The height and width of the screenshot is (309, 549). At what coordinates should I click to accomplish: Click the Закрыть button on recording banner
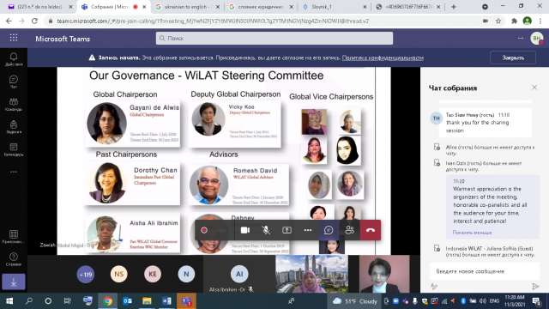(x=513, y=58)
